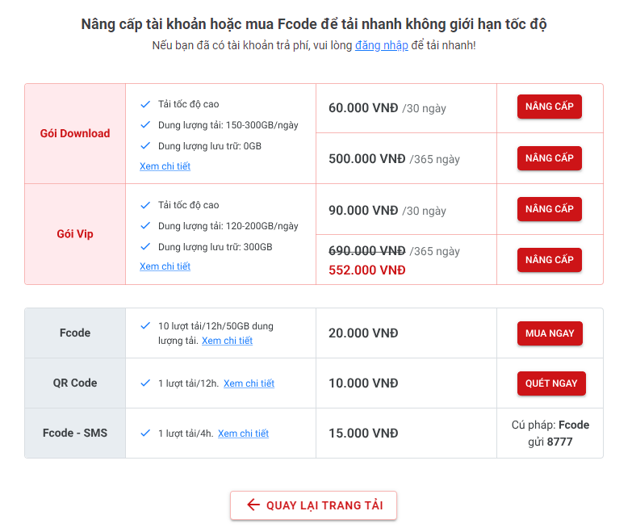The image size is (632, 532).
Task: Click checkmark icon beside 'Dung lượng lưu trữ: 300GB'
Action: coord(145,247)
